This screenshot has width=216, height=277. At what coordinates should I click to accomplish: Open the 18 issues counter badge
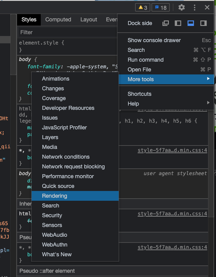click(x=161, y=8)
